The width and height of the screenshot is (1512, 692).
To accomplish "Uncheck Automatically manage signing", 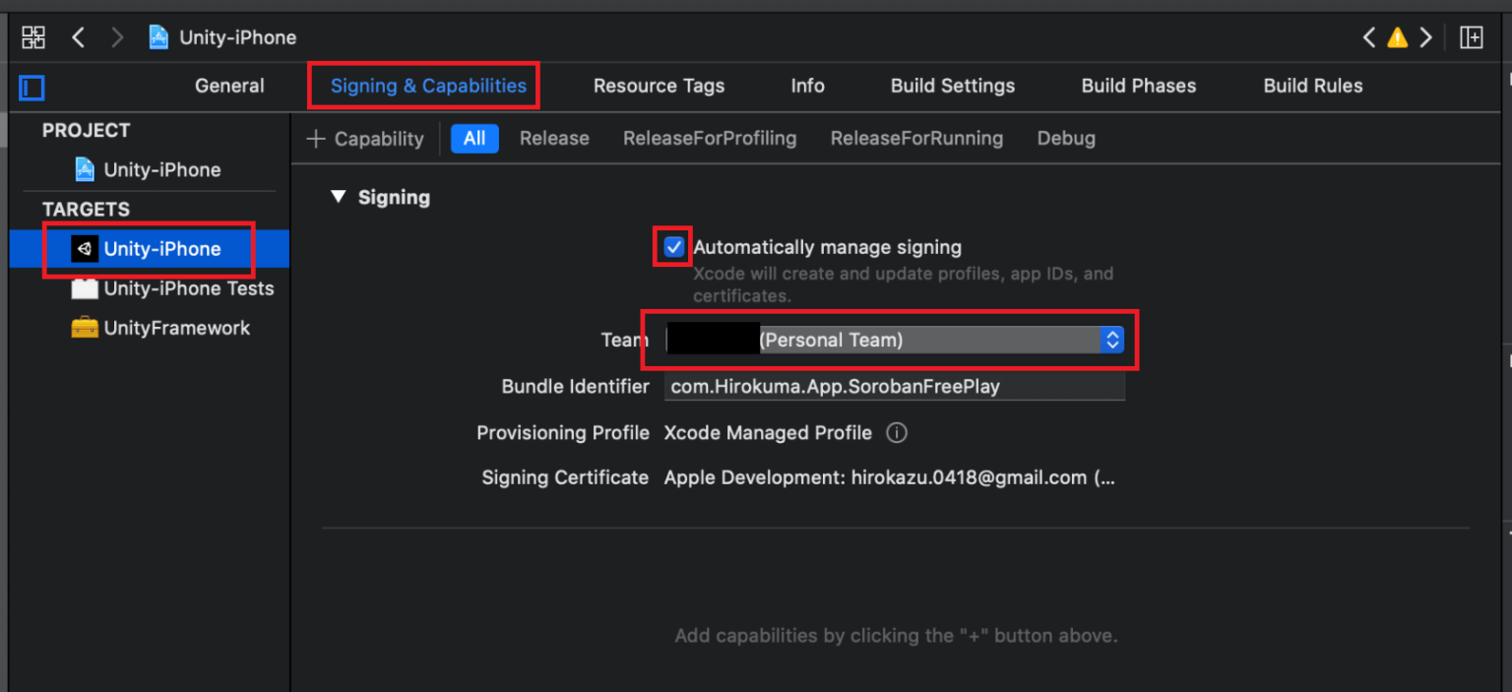I will coord(674,247).
